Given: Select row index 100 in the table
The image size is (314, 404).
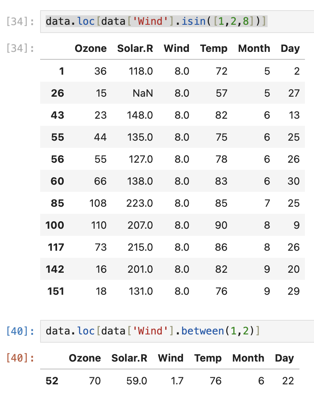Looking at the screenshot, I should [x=55, y=225].
